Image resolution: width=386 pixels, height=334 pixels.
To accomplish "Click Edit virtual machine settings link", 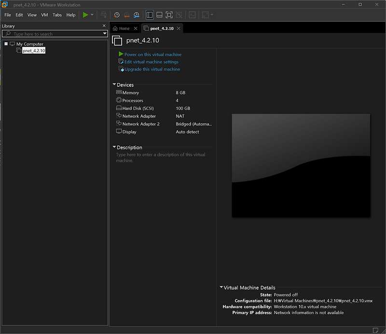I will tap(151, 62).
